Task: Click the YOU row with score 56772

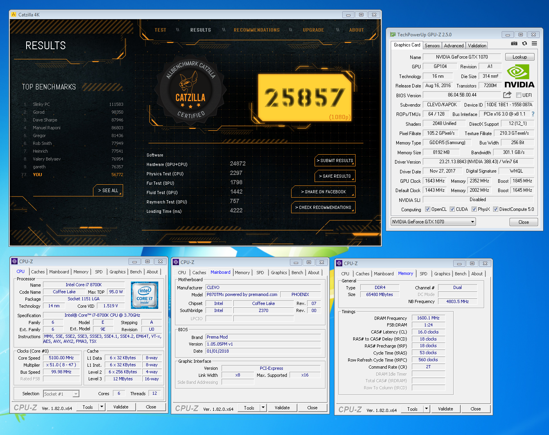Action: pos(73,175)
